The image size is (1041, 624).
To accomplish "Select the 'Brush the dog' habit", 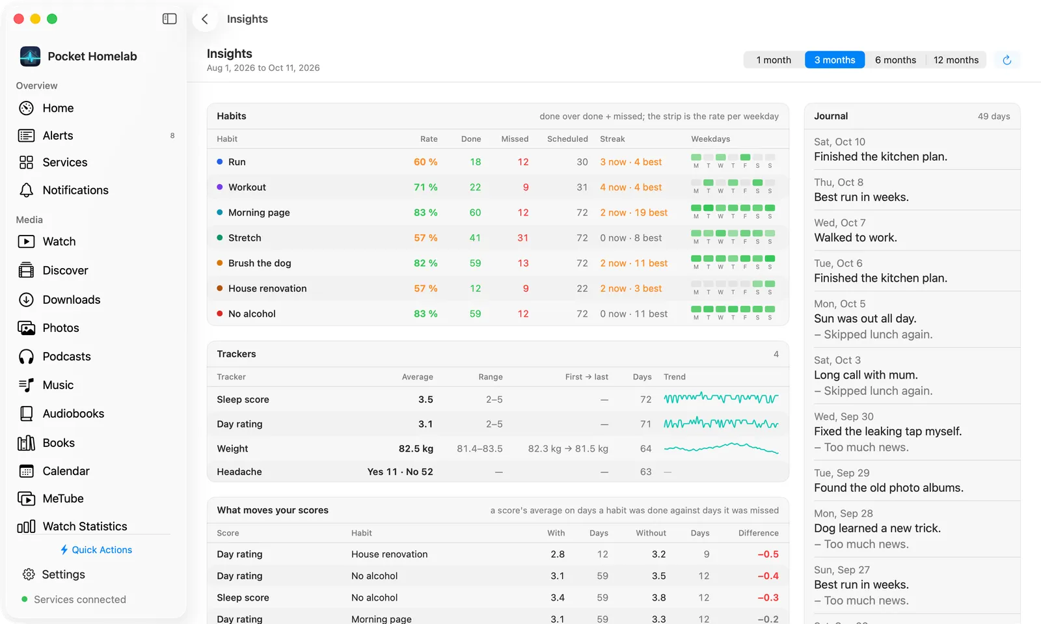I will coord(260,264).
